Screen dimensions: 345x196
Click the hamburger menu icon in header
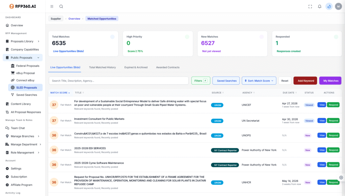(x=52, y=6)
